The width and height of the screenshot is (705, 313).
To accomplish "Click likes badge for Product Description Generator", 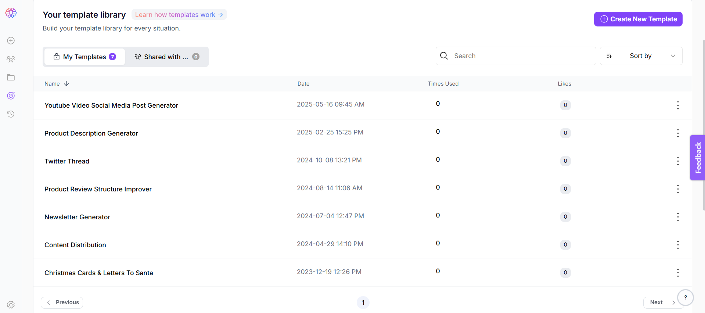I will pyautogui.click(x=565, y=133).
